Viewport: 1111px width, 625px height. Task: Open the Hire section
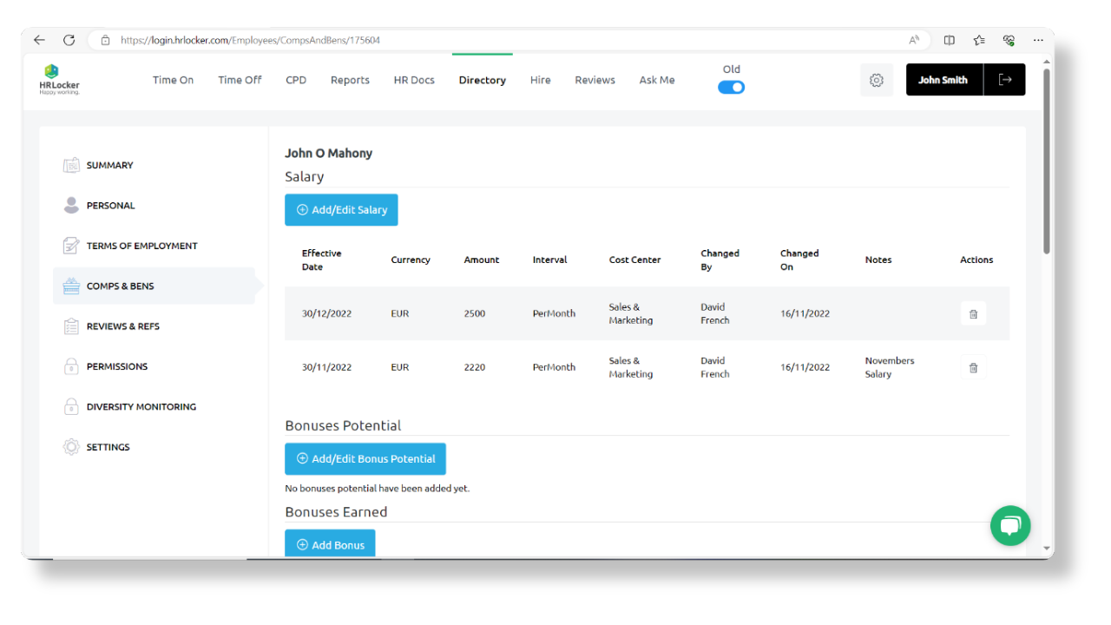point(540,79)
